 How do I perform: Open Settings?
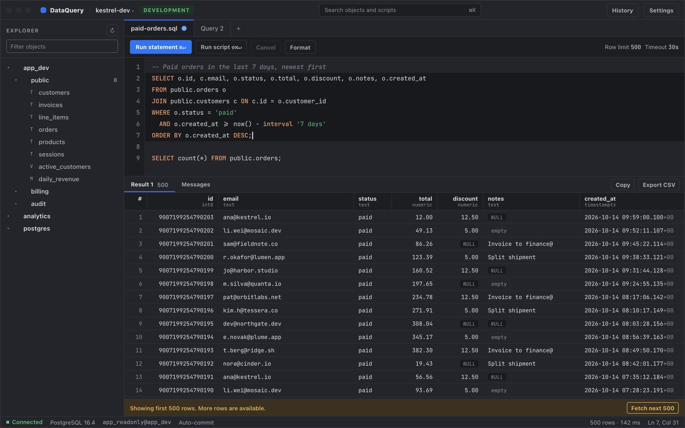tap(661, 10)
